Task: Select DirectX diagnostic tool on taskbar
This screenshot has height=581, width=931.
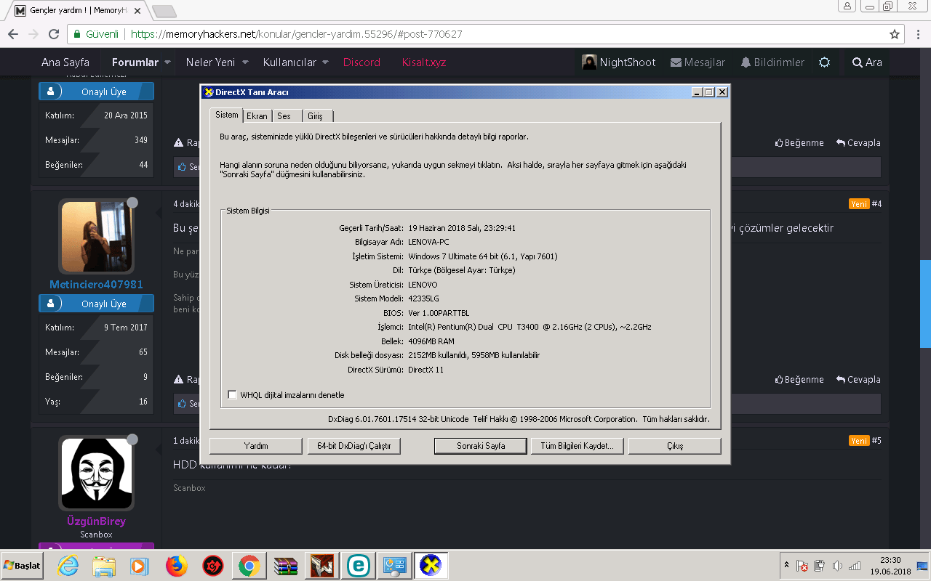Action: (x=431, y=566)
